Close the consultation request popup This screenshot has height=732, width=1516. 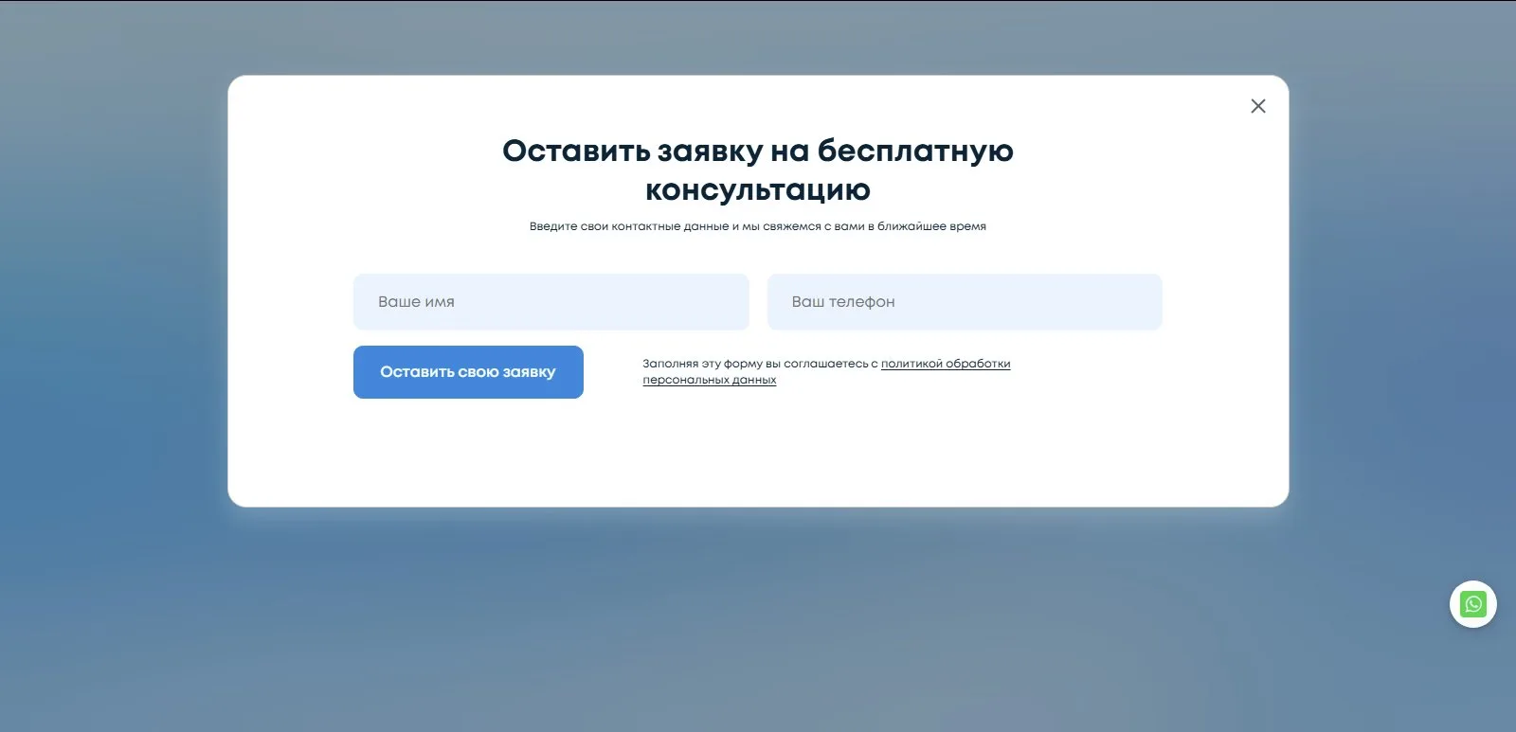click(1258, 106)
